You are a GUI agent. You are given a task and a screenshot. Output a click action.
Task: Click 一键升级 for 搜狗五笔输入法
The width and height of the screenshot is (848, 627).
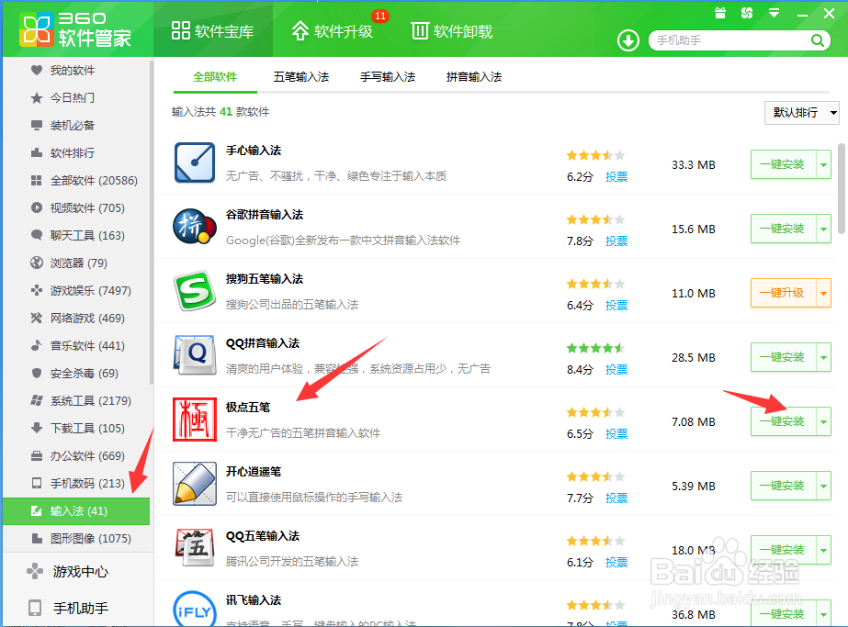[783, 293]
